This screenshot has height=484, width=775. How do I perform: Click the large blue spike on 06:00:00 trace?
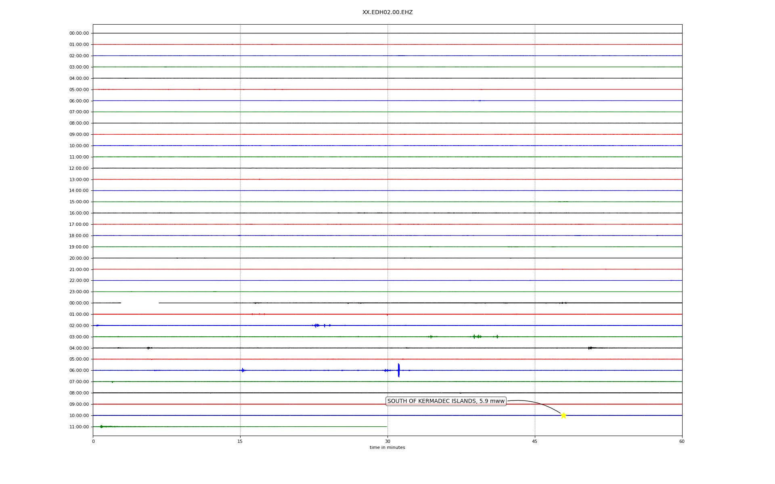(x=398, y=370)
